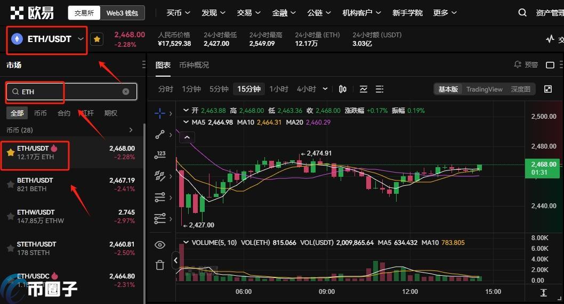Open the search magnifier in top bar
Screen dimensions: 564x304
click(x=522, y=13)
